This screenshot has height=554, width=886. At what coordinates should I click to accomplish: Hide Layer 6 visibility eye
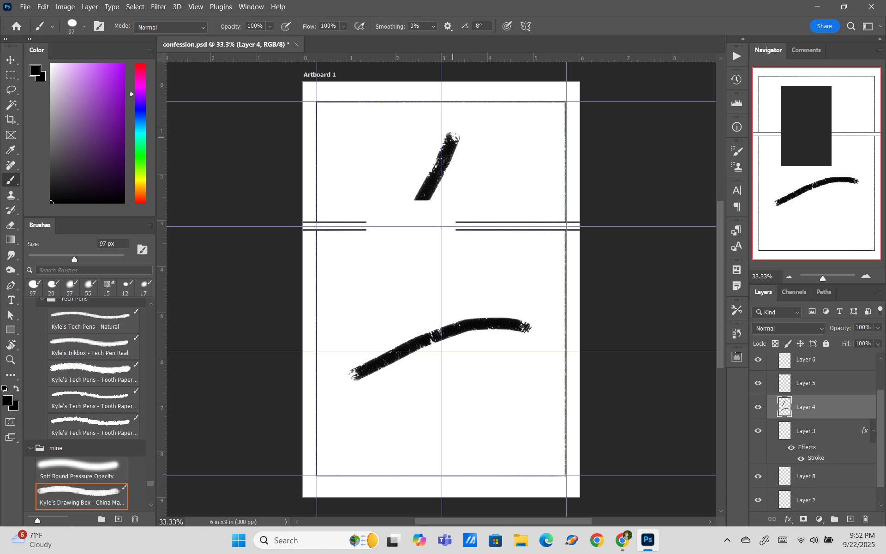pyautogui.click(x=758, y=360)
